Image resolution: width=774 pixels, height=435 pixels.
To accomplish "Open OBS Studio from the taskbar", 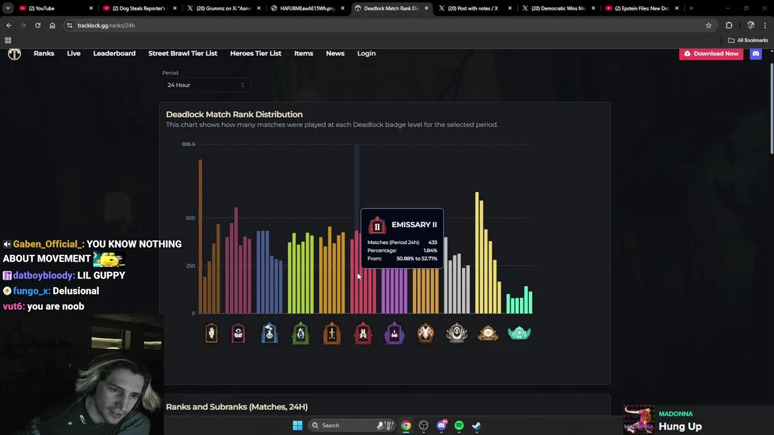I will [x=423, y=425].
